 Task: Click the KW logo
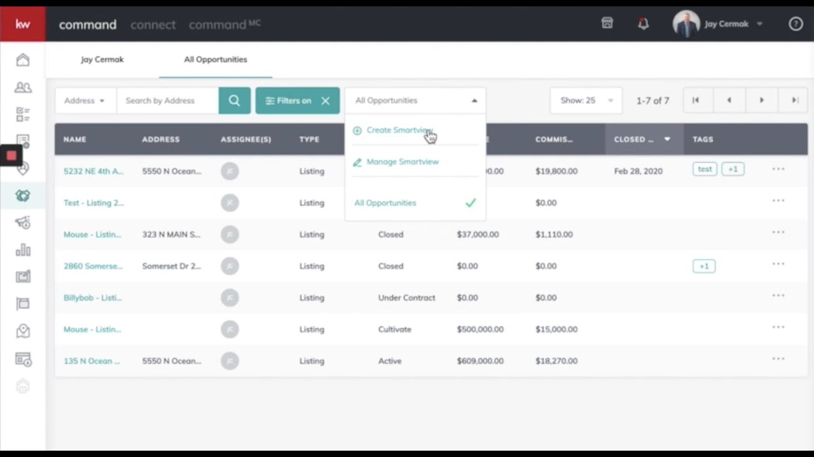pyautogui.click(x=23, y=24)
